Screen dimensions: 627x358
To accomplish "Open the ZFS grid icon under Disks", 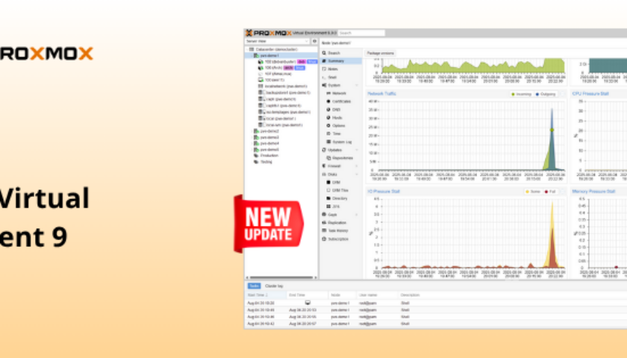I will pos(328,207).
